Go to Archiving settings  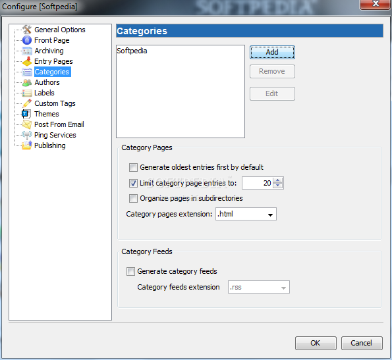tap(49, 51)
